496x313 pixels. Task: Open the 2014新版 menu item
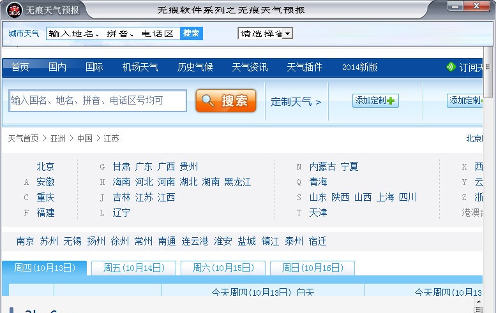359,68
